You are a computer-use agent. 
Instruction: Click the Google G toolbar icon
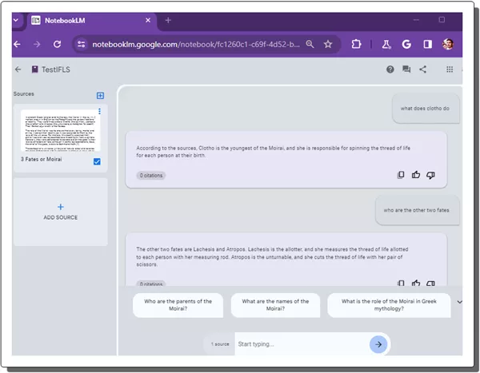click(x=406, y=45)
